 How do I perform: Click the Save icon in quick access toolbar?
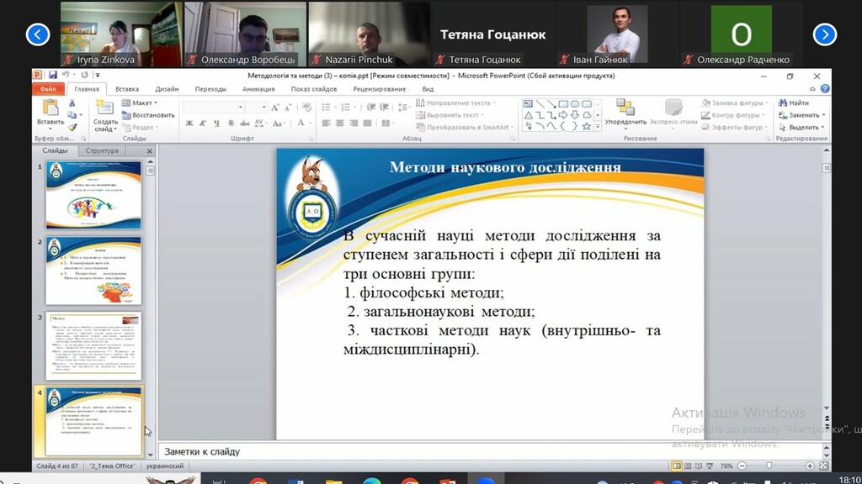coord(52,76)
